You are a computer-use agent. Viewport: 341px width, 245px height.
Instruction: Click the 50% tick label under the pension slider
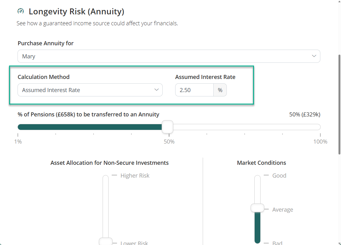(169, 142)
